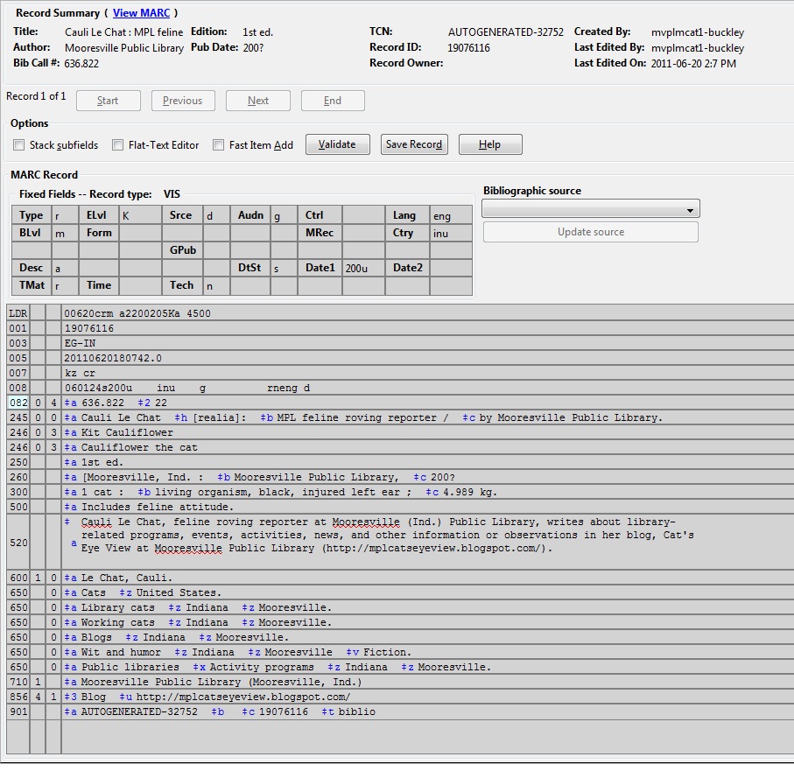Click the empty GPub fixed field

(216, 250)
